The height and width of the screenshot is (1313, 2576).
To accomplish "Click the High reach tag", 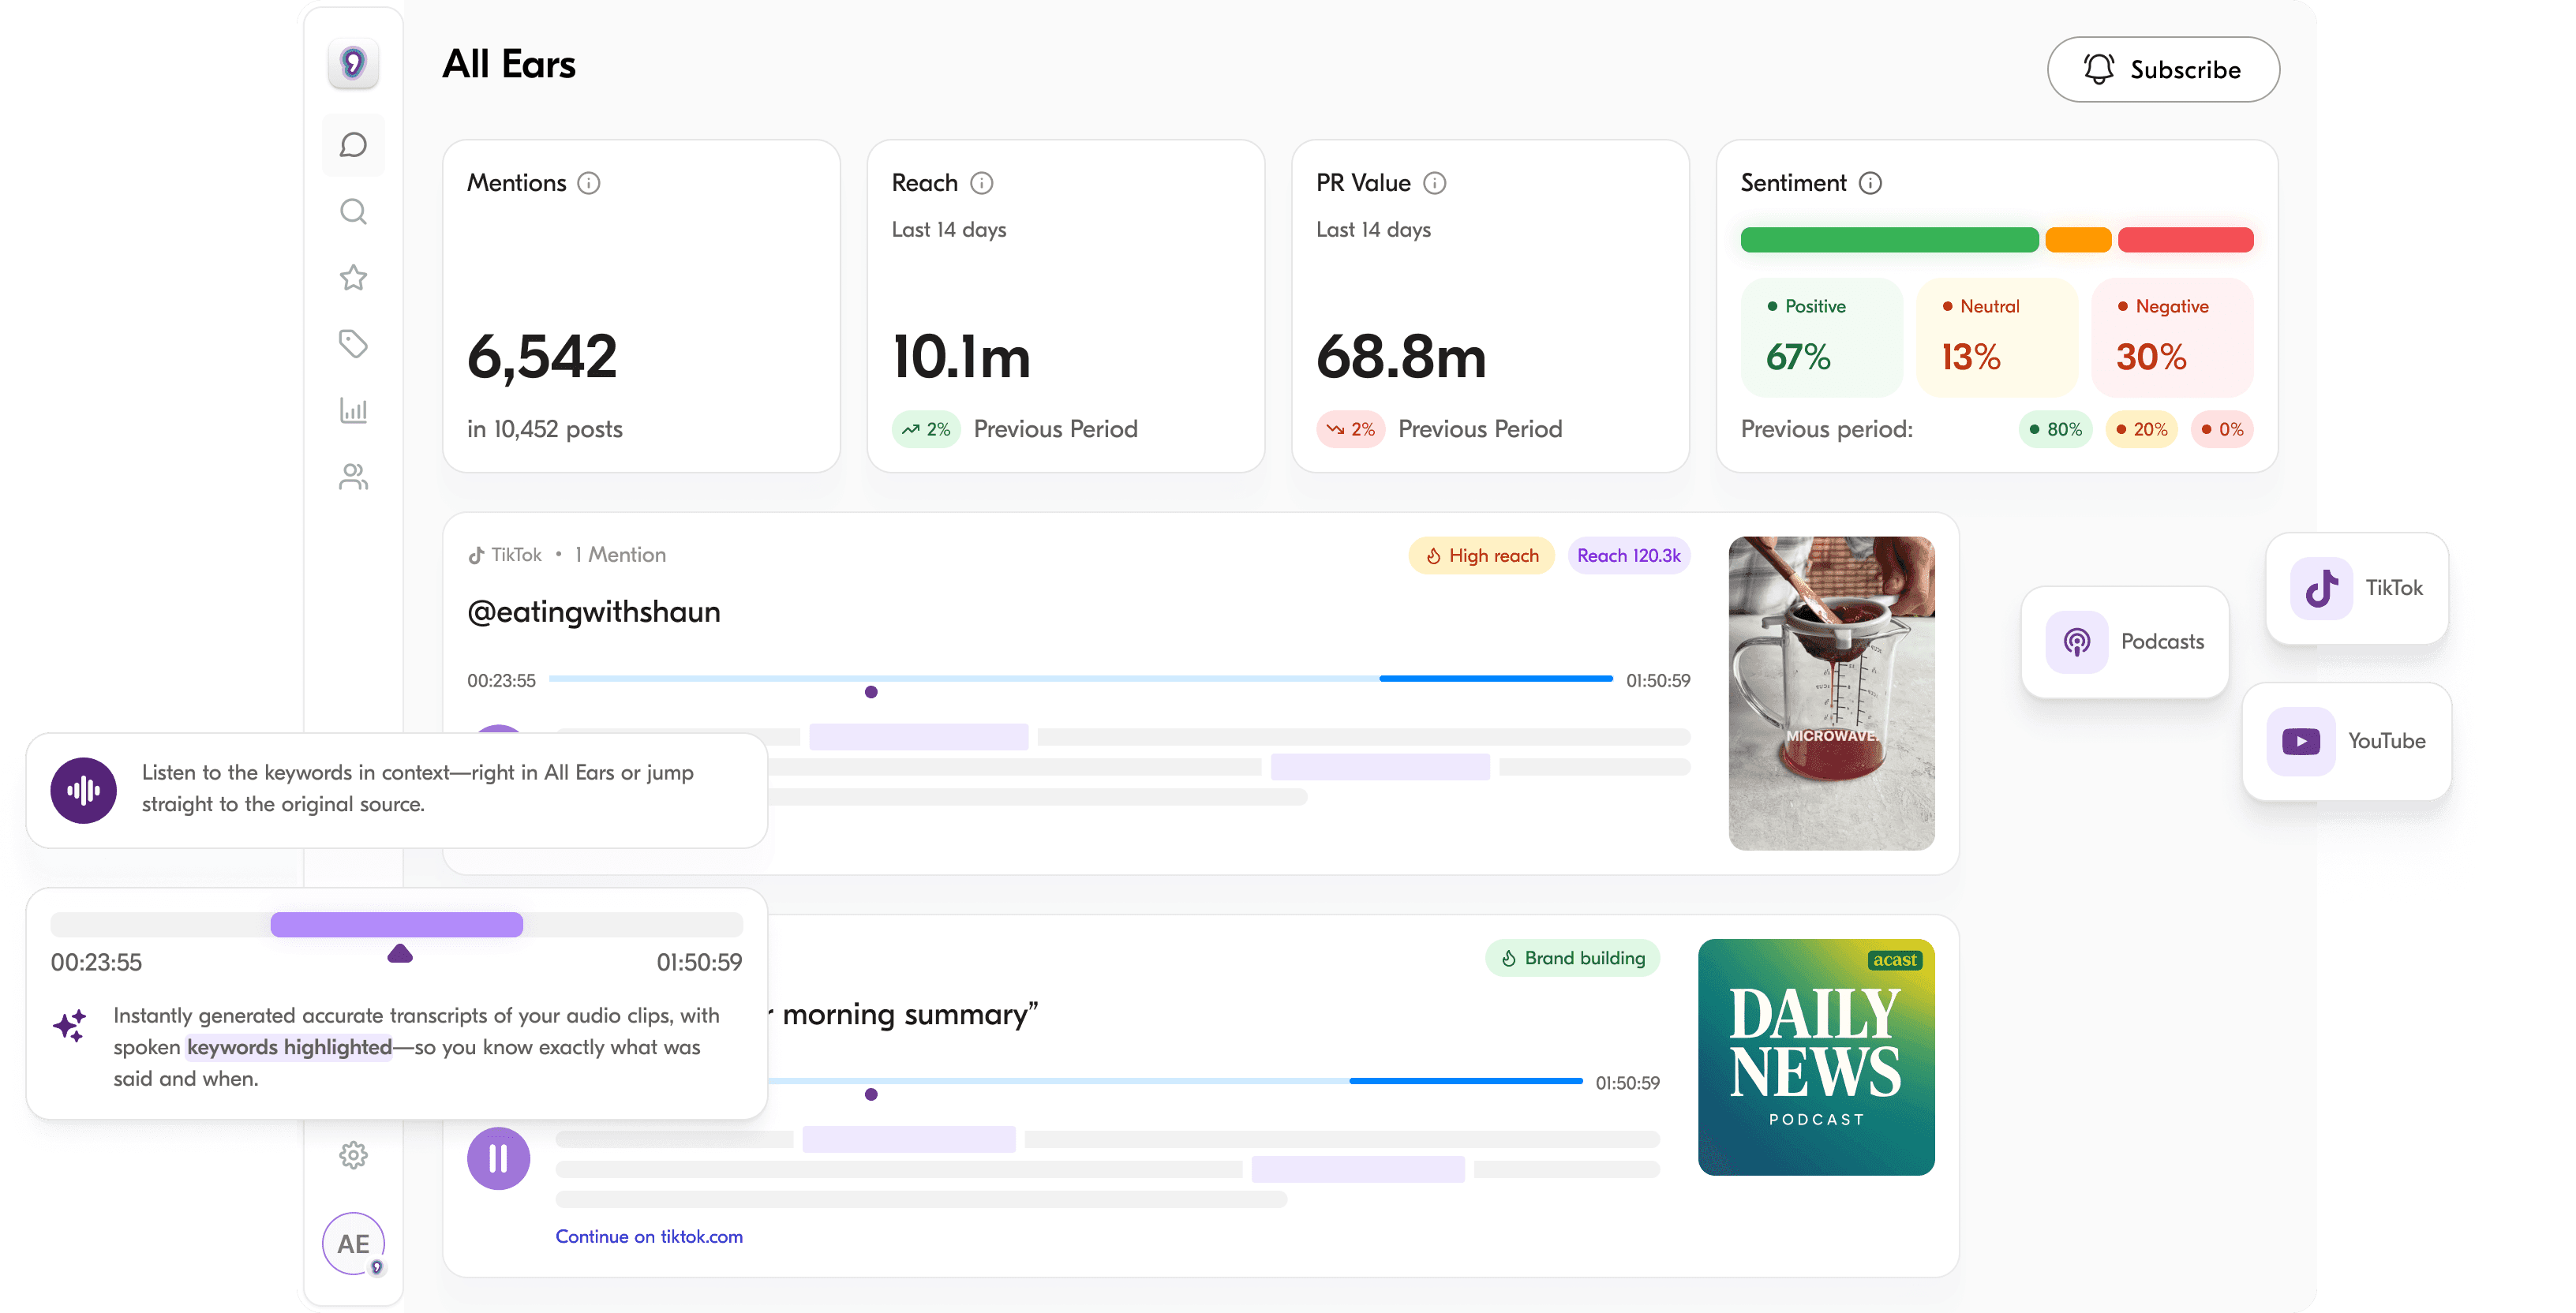I will (x=1481, y=556).
